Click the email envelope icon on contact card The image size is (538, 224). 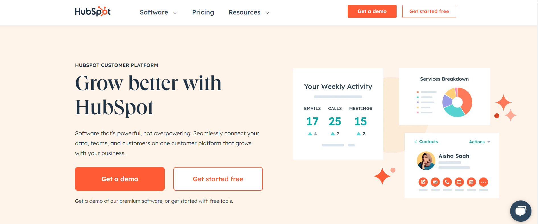click(x=435, y=182)
